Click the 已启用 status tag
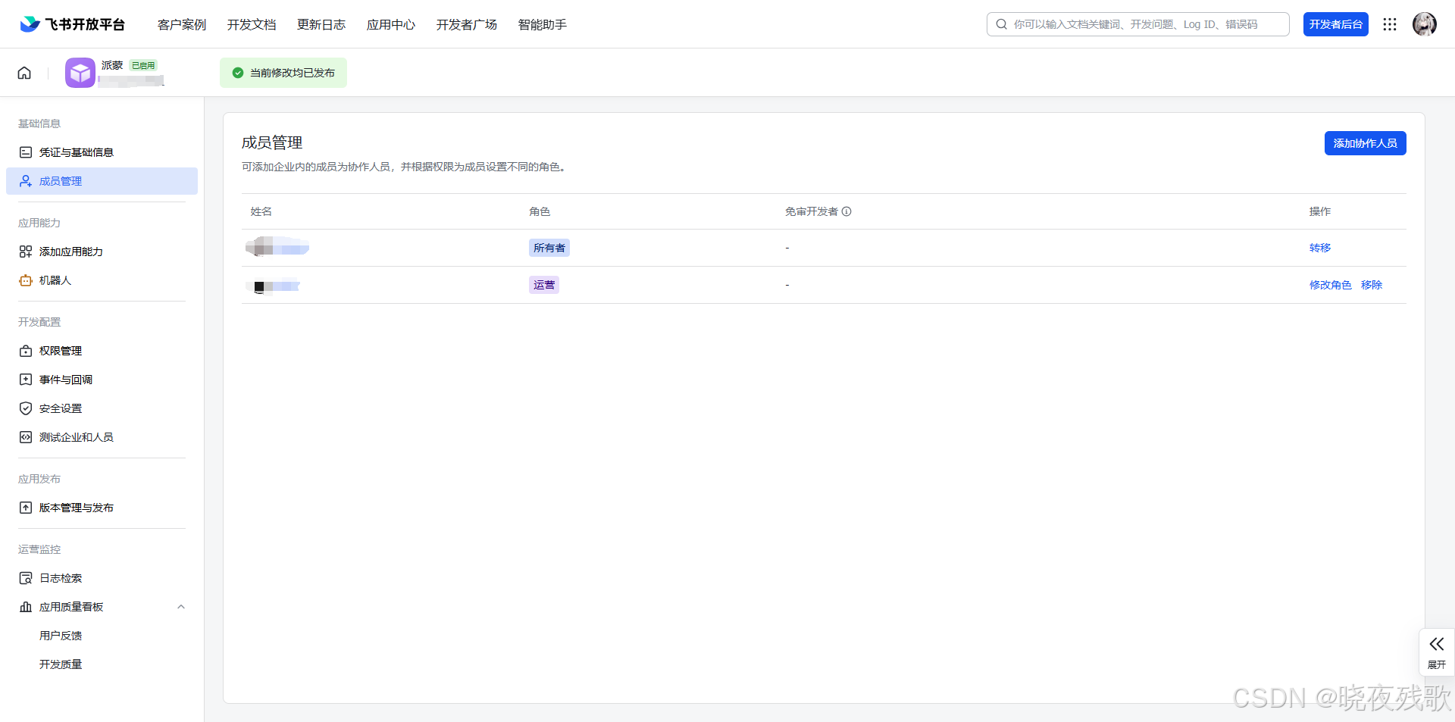Image resolution: width=1455 pixels, height=722 pixels. click(x=142, y=64)
